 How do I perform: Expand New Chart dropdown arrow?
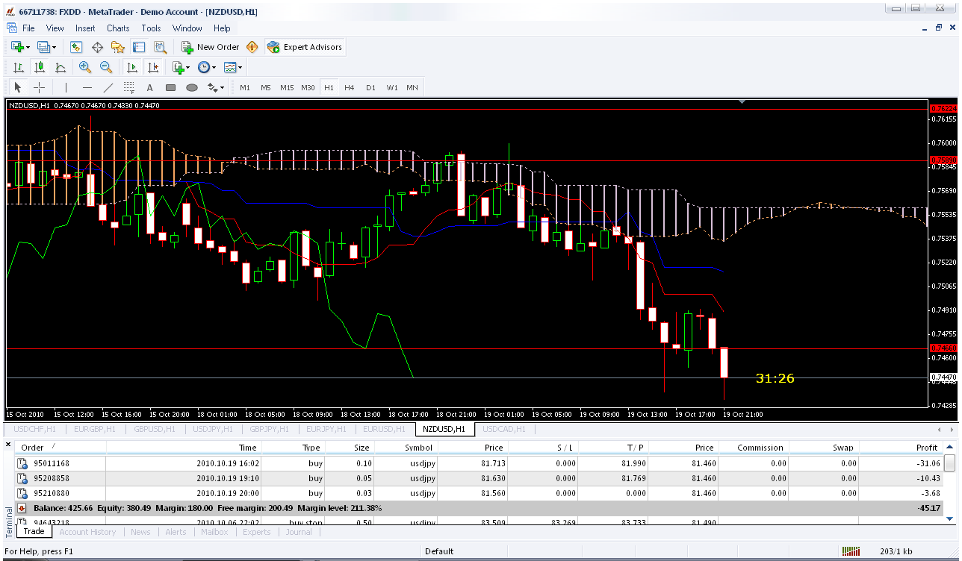click(x=28, y=47)
